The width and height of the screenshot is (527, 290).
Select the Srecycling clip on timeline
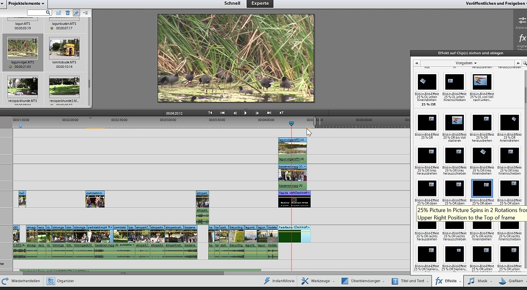pos(236,234)
